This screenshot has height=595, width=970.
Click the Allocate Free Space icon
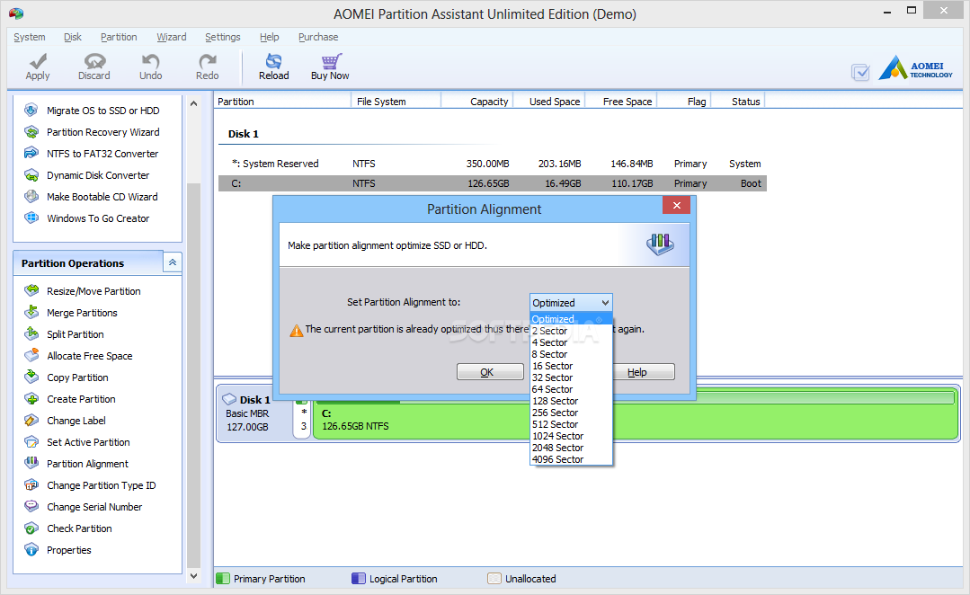pyautogui.click(x=31, y=355)
